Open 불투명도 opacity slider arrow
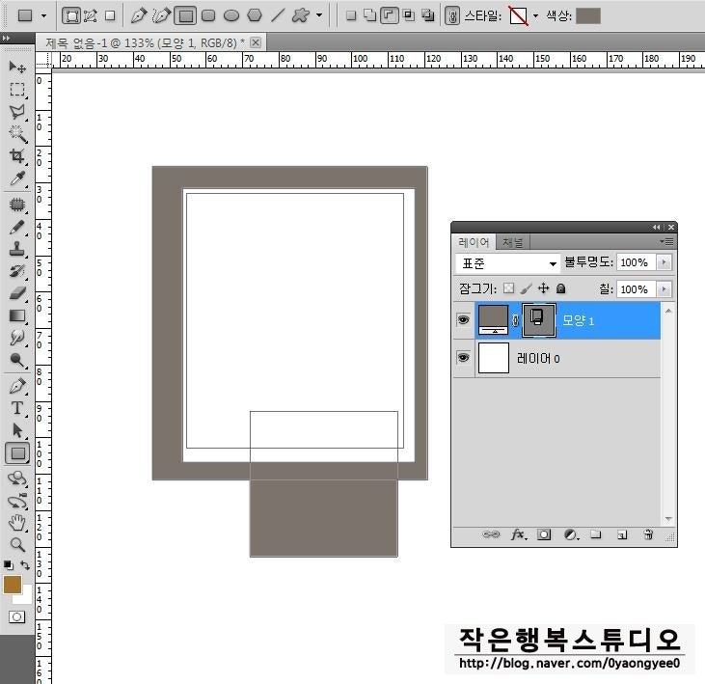The height and width of the screenshot is (684, 705). click(x=664, y=262)
